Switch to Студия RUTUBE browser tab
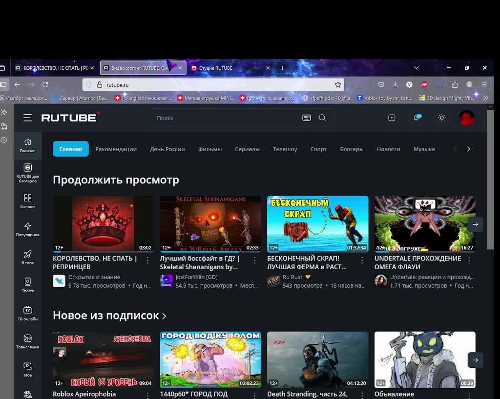This screenshot has width=500, height=399. (229, 68)
